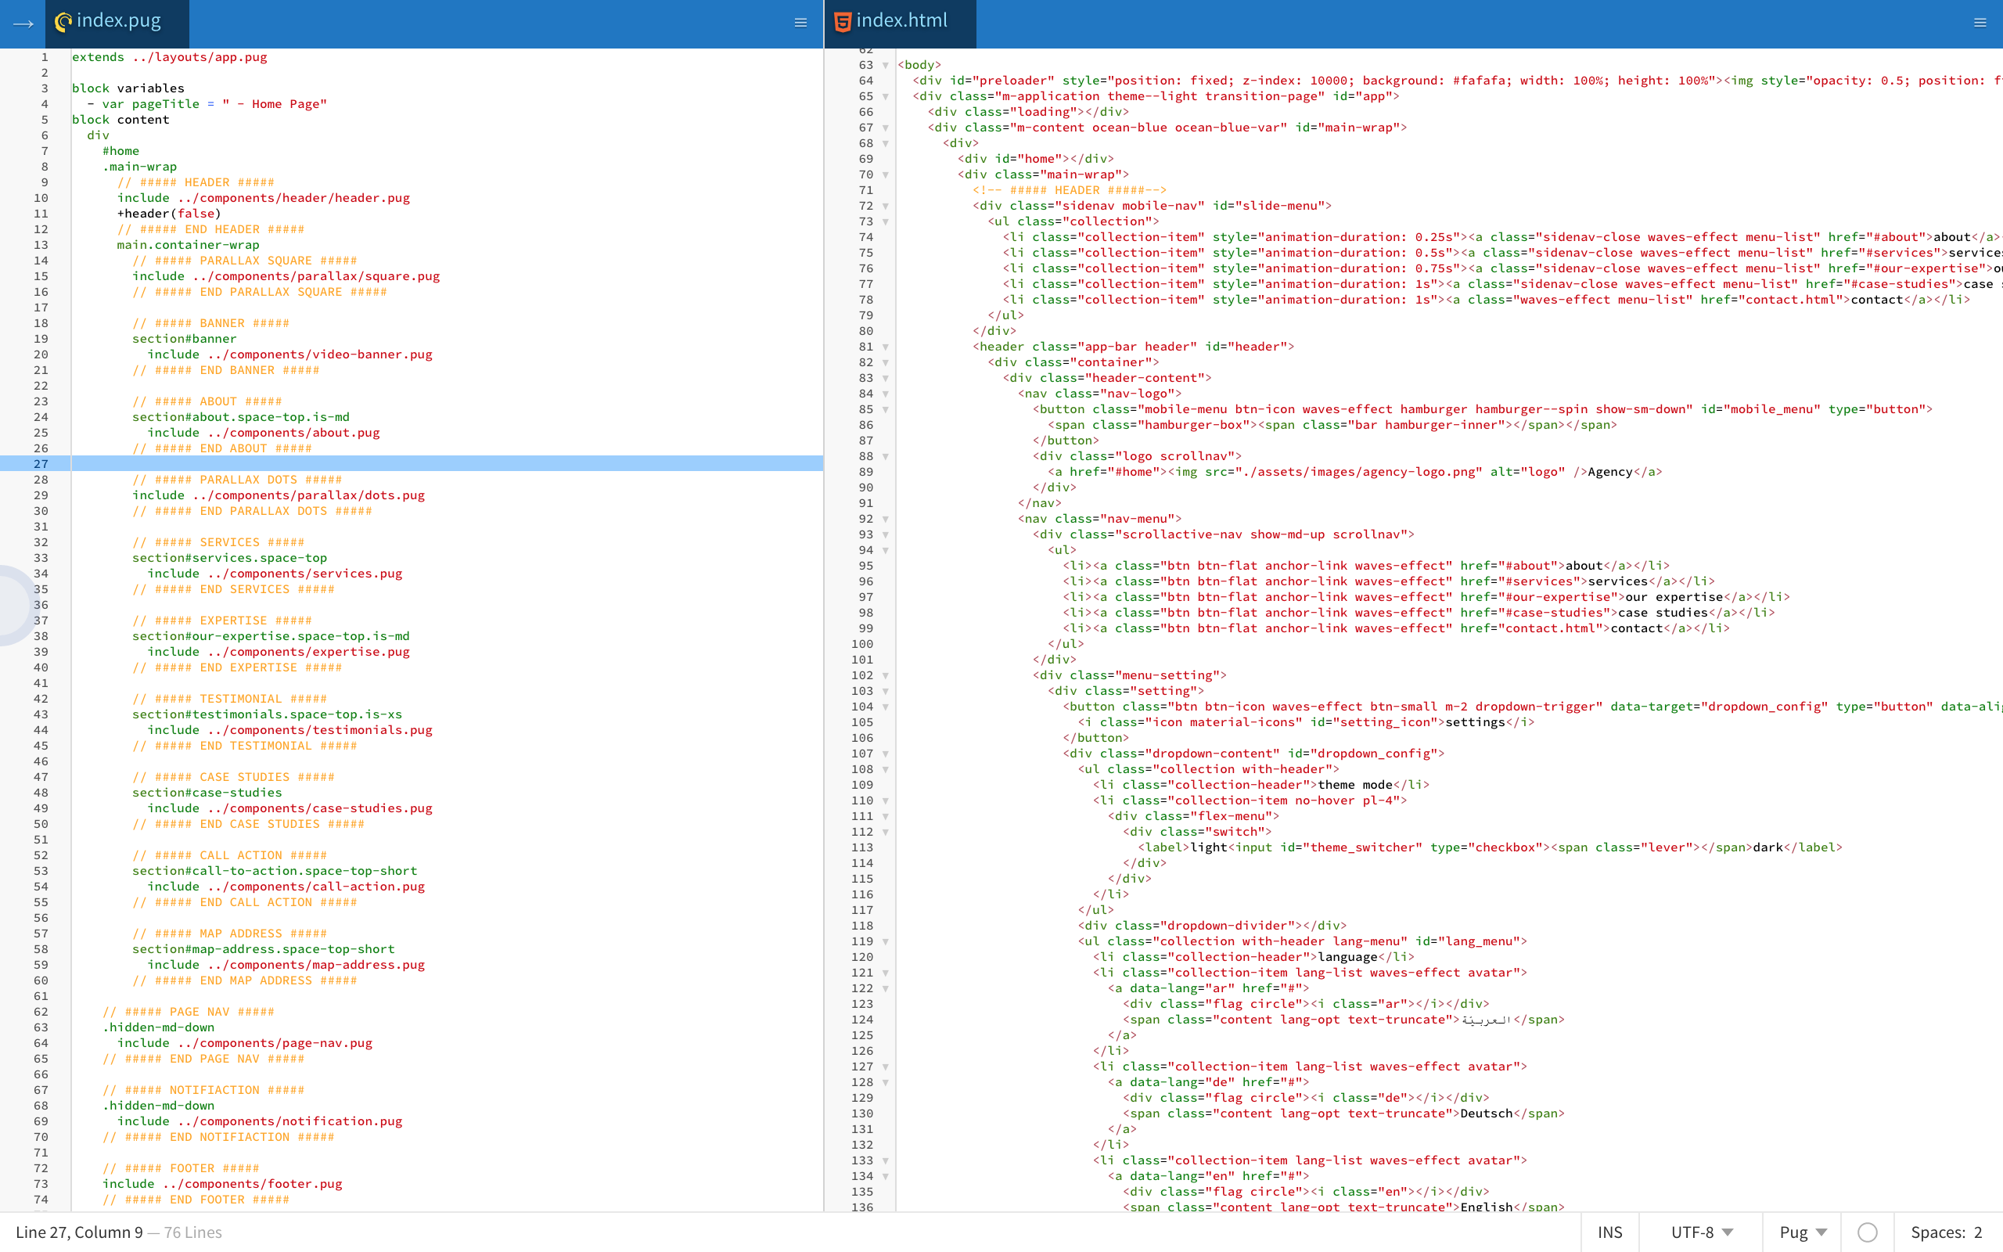The width and height of the screenshot is (2003, 1252).
Task: Collapse the data-lang de anchor at line 128
Action: [x=886, y=1083]
